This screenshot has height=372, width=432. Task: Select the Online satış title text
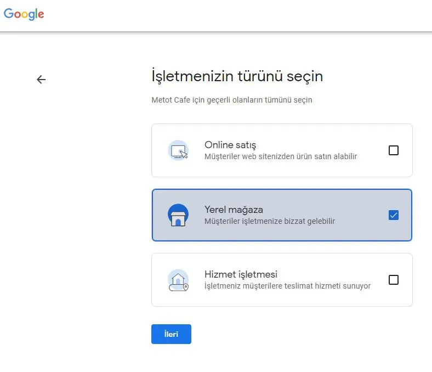pos(230,145)
